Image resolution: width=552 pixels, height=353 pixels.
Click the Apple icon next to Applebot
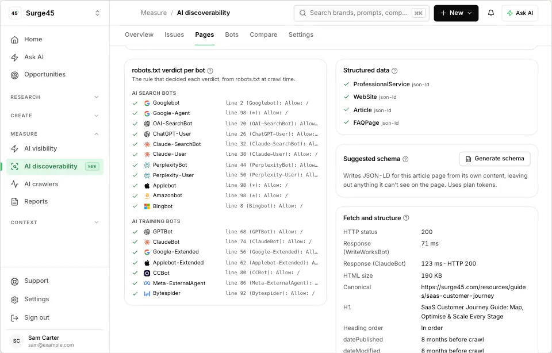tap(147, 186)
